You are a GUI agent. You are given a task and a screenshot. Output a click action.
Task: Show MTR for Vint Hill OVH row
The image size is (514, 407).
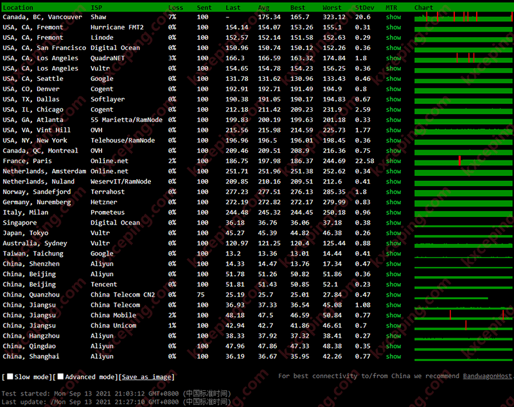pyautogui.click(x=393, y=130)
